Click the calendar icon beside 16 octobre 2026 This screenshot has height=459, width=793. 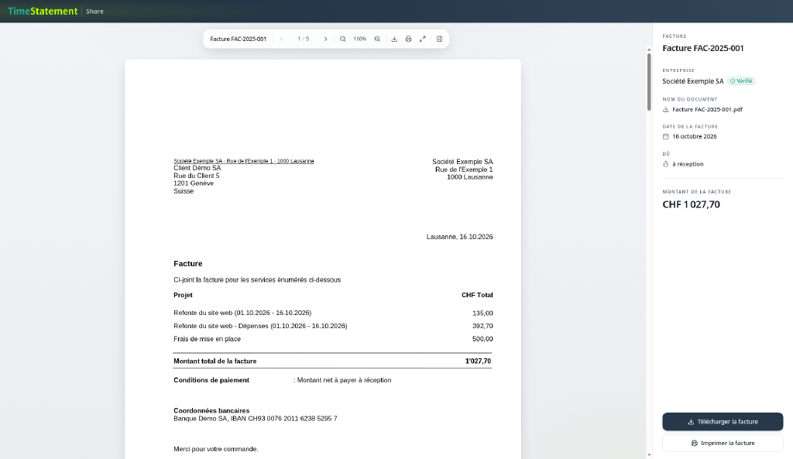(665, 136)
